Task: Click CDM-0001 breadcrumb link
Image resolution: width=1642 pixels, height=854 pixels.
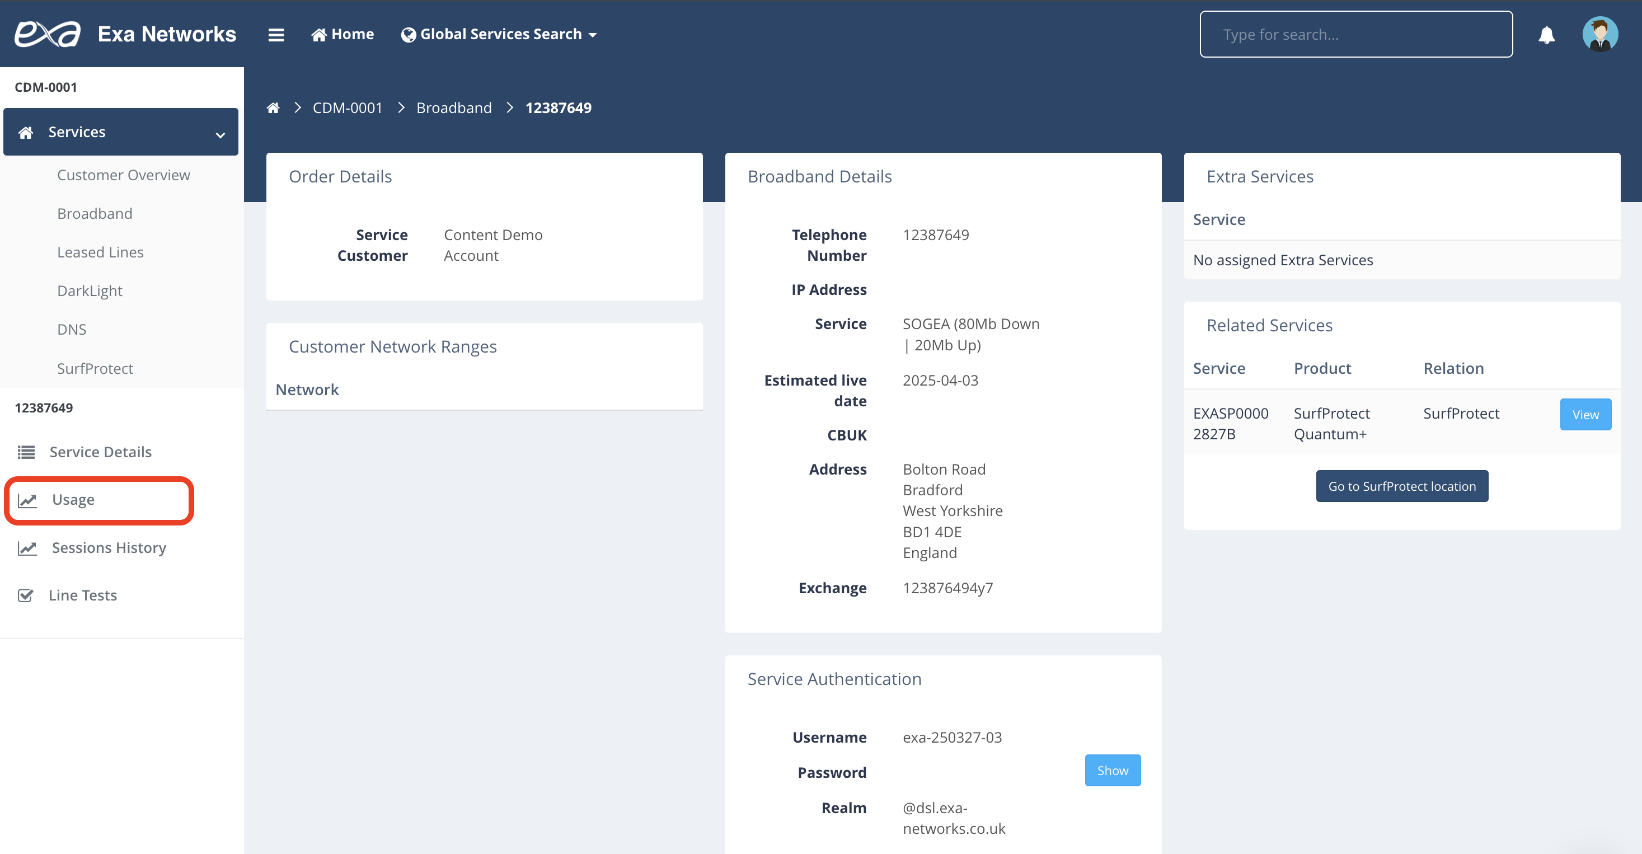Action: (347, 107)
